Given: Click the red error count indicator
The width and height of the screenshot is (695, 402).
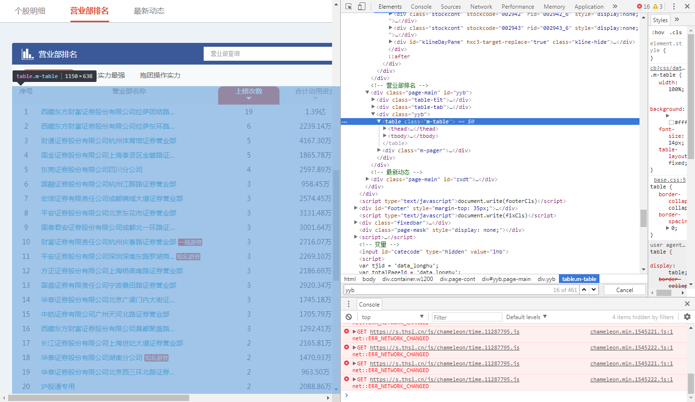Looking at the screenshot, I should (x=643, y=6).
